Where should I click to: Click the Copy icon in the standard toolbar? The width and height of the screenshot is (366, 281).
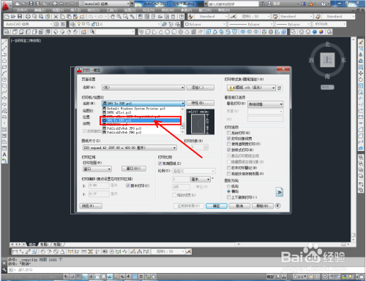tap(62, 17)
